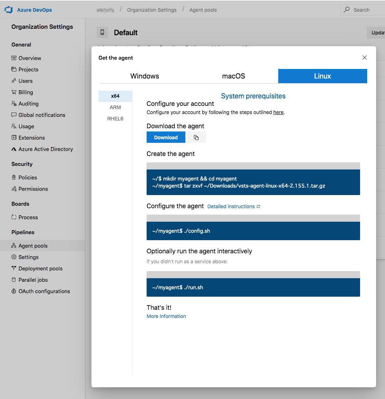This screenshot has height=399, width=385.
Task: Open the More Information link
Action: coord(166,316)
